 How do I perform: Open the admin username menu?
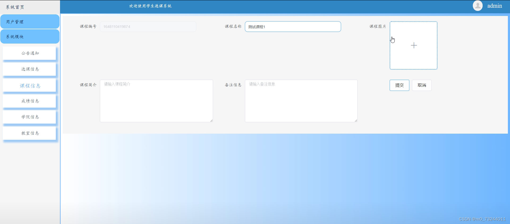(494, 6)
